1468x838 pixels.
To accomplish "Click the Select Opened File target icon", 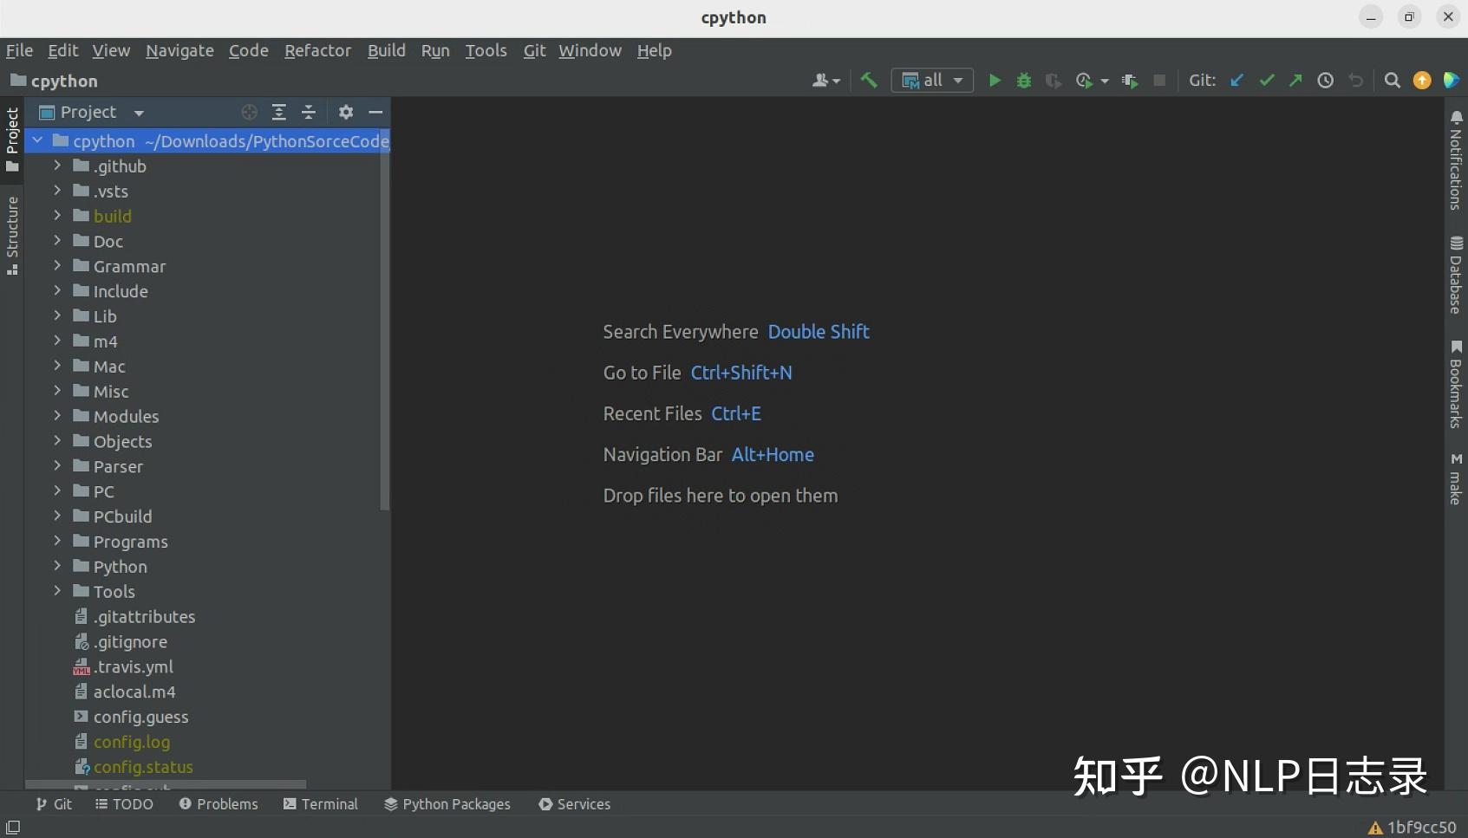I will [250, 112].
